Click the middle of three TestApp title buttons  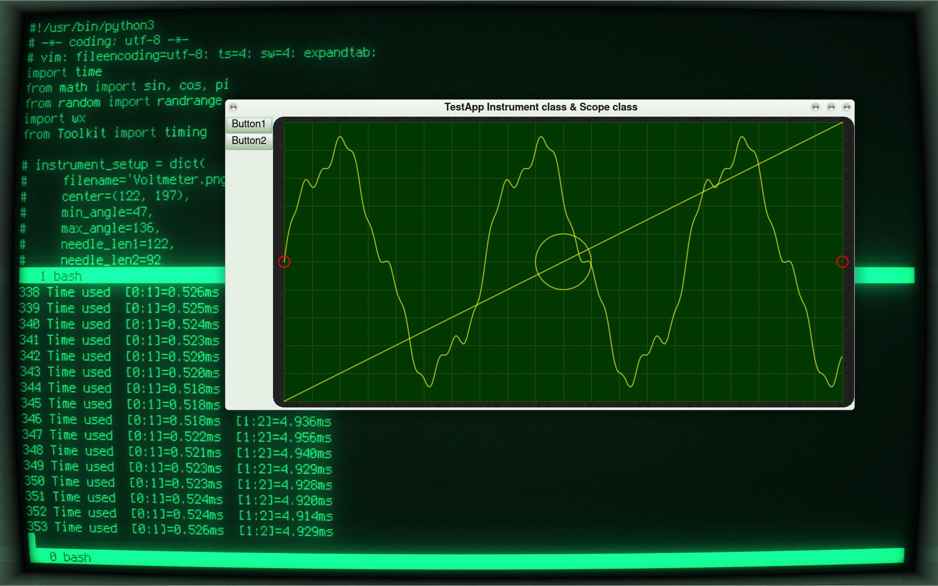coord(831,107)
